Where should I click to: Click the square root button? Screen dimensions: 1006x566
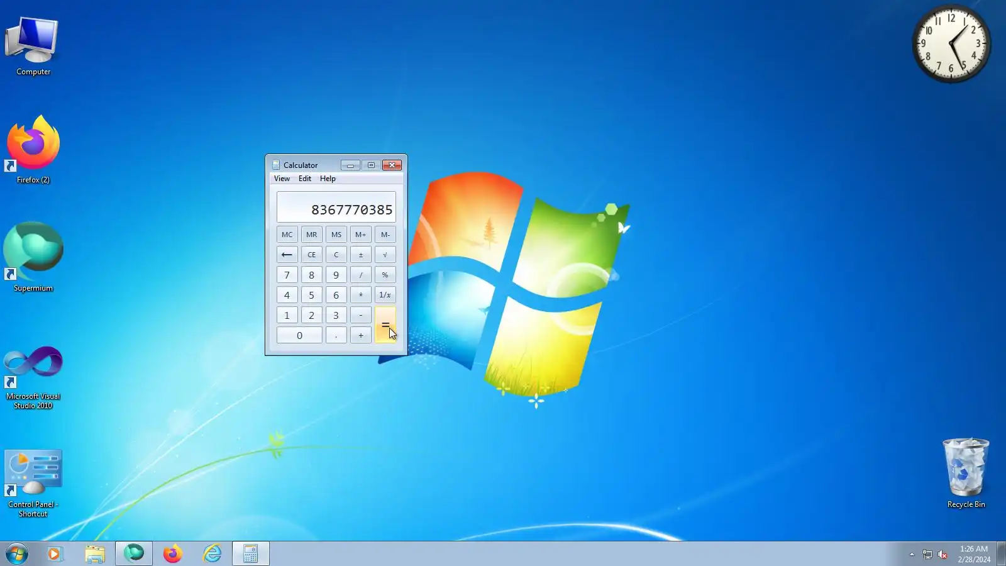tap(385, 255)
